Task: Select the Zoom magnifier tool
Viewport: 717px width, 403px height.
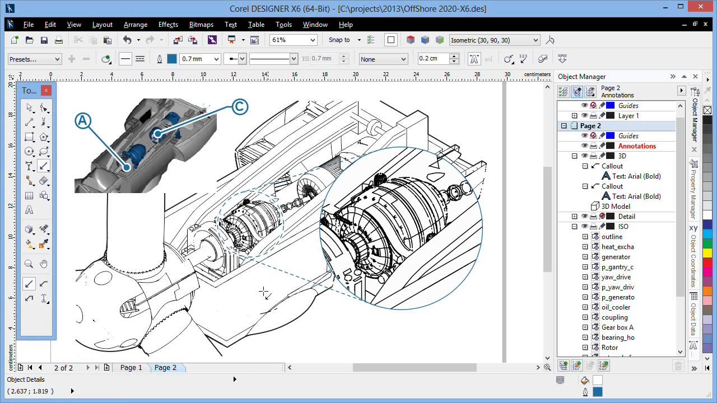Action: tap(29, 264)
